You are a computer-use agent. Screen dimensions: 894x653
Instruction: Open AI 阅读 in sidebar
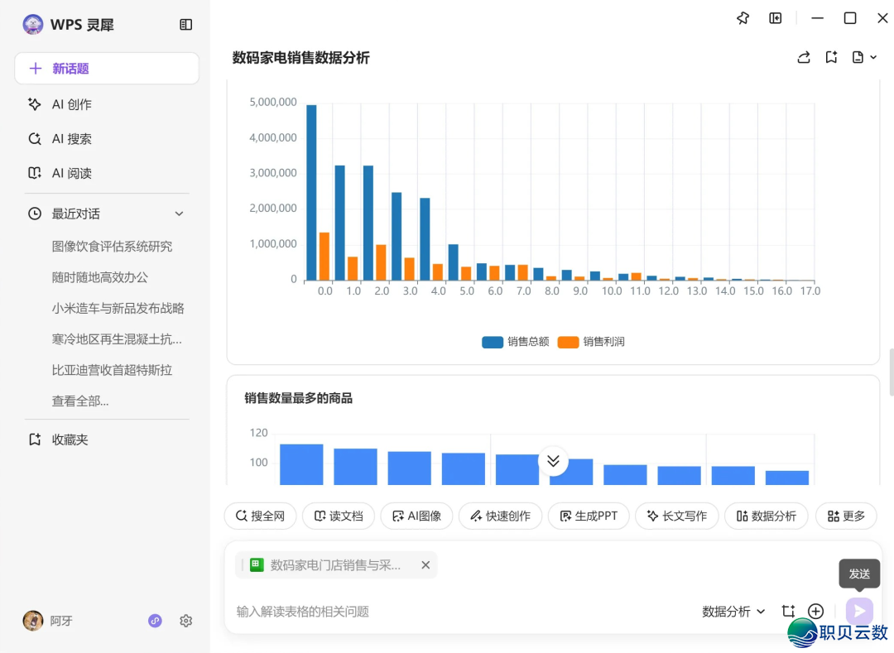coord(71,173)
